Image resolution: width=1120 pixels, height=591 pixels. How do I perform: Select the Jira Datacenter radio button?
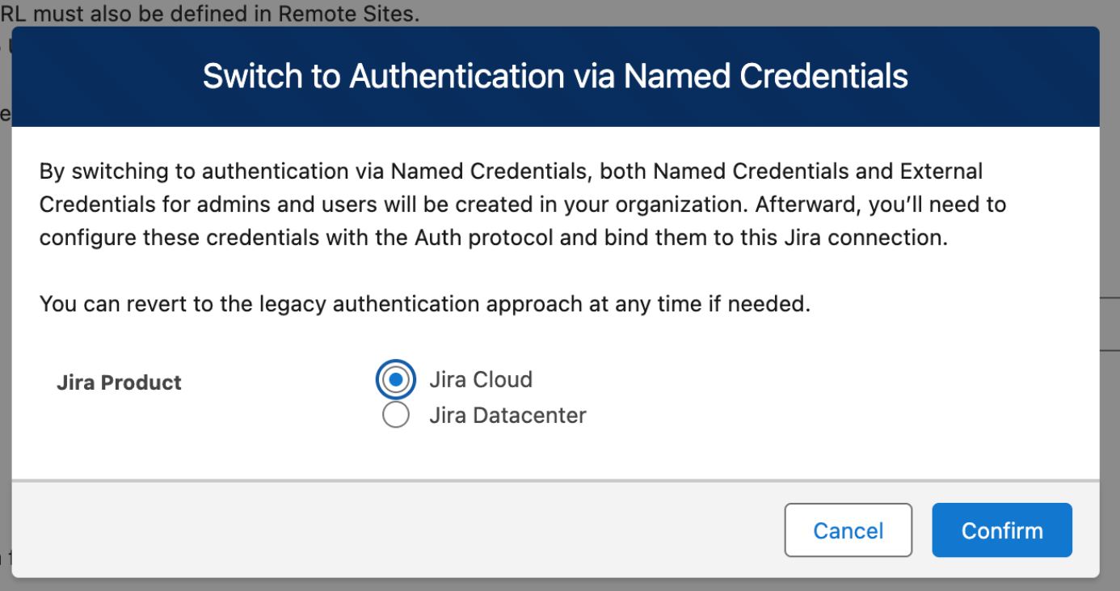395,416
